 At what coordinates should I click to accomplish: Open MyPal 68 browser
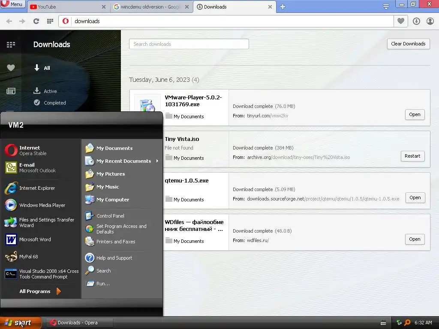[42, 257]
